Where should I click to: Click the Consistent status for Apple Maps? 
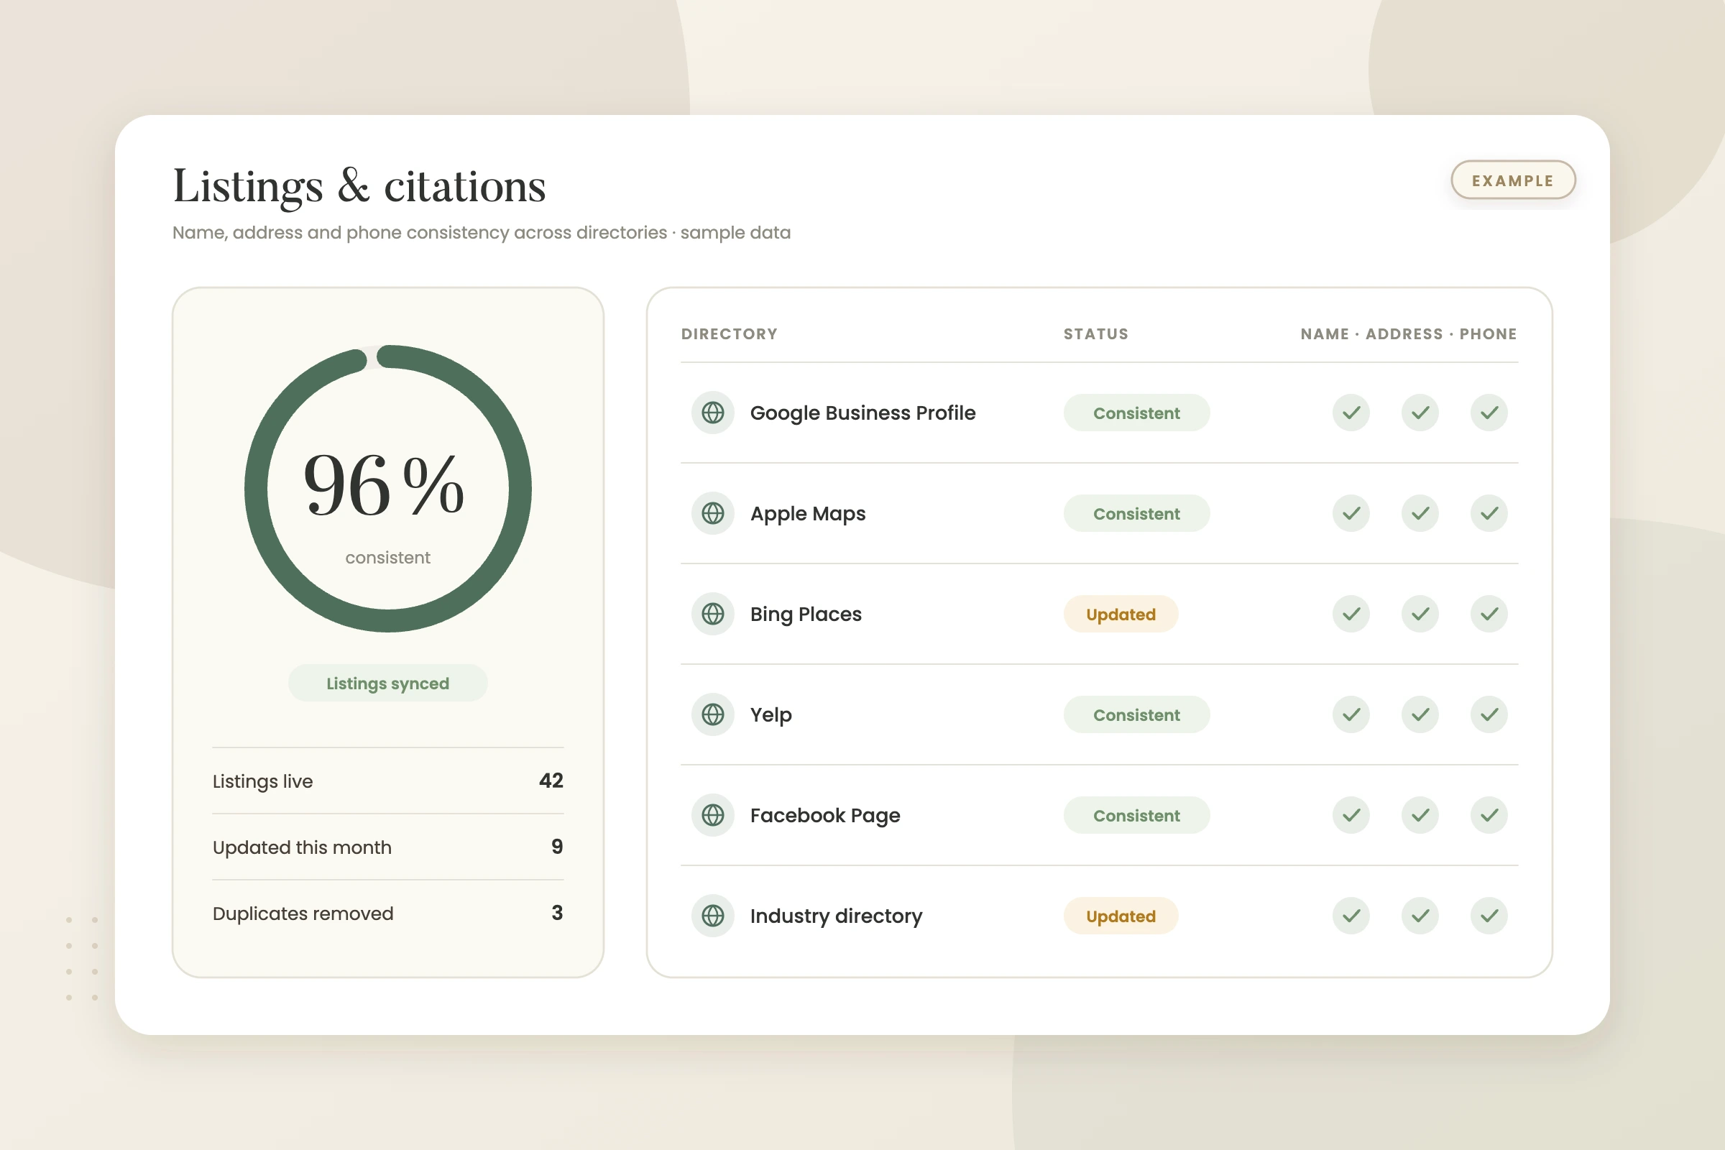pos(1137,513)
